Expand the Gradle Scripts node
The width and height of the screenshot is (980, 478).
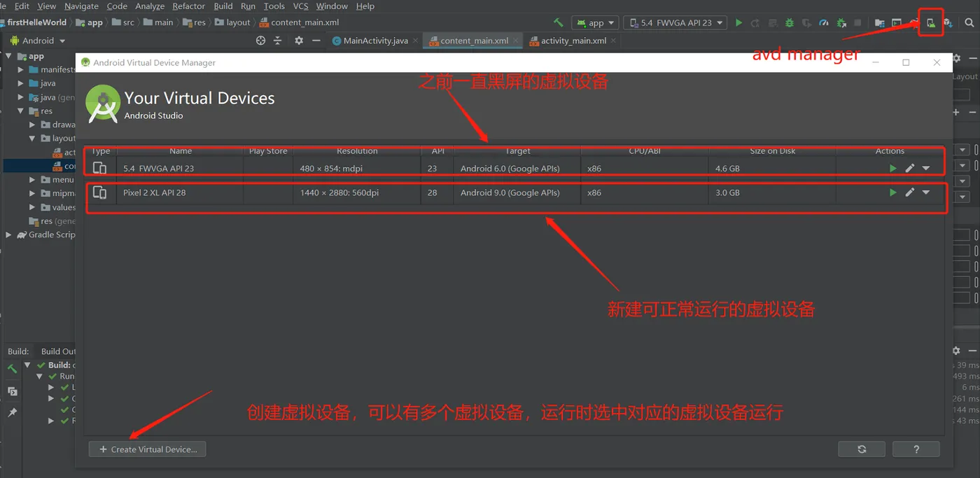(9, 234)
